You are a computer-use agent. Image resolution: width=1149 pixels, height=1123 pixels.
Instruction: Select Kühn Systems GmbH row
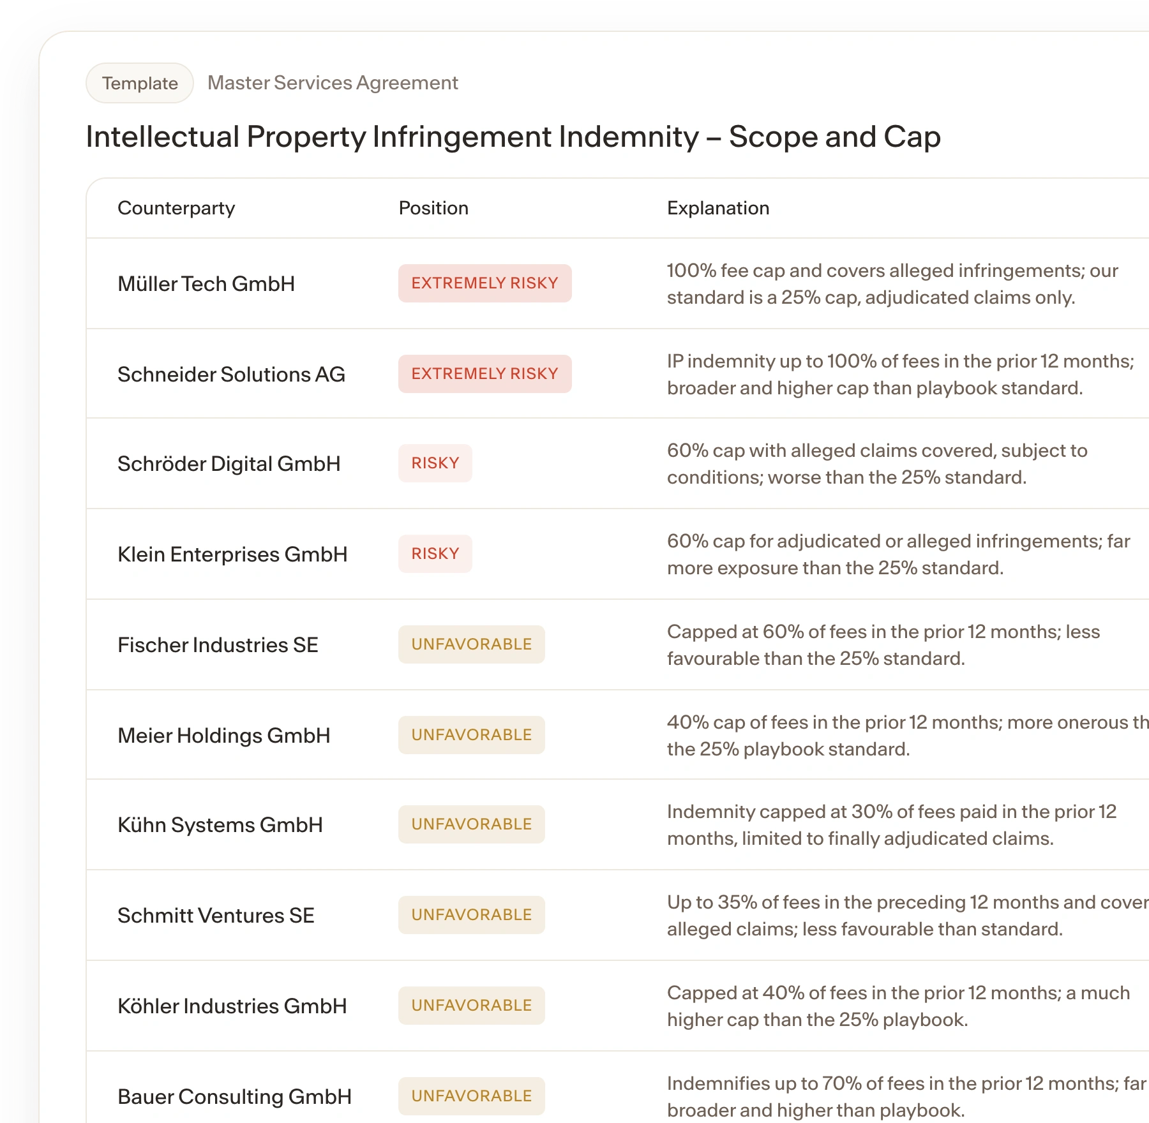(x=617, y=825)
